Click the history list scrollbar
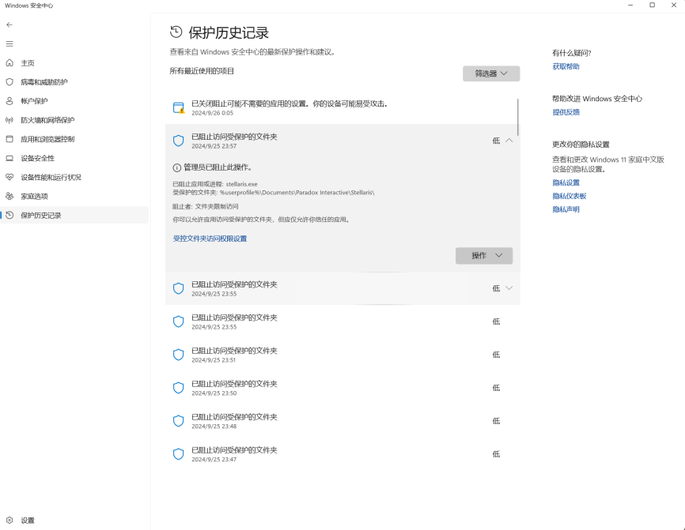Screen dimensions: 685x530 [x=518, y=117]
